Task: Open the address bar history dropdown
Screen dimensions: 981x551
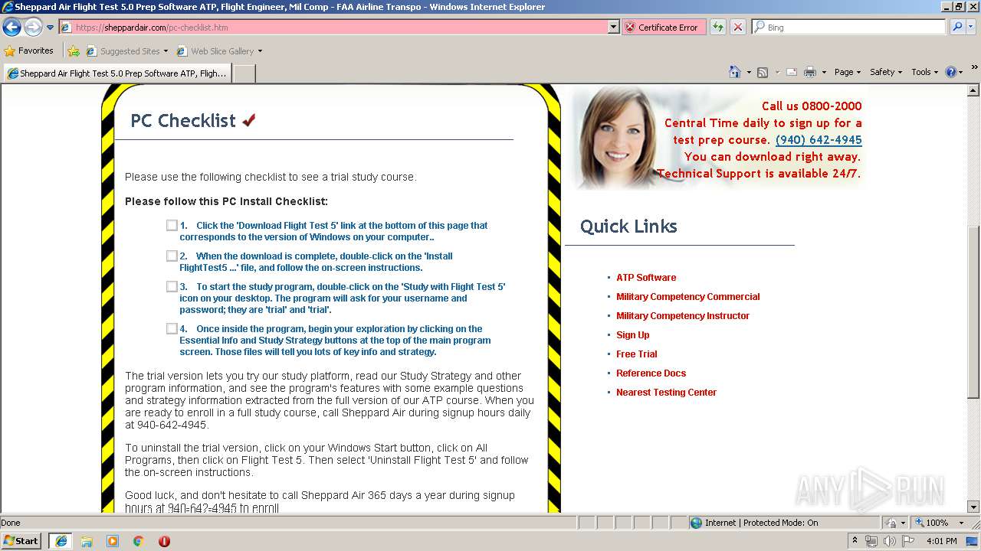Action: [613, 27]
